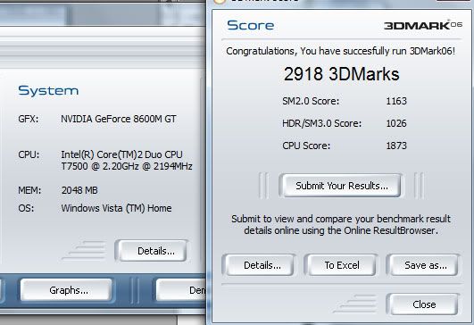Click the striped decoration beside Close
This screenshot has width=474, height=325.
356,304
